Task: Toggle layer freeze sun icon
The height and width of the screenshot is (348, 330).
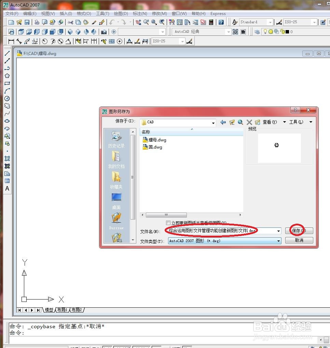Action: 271,32
